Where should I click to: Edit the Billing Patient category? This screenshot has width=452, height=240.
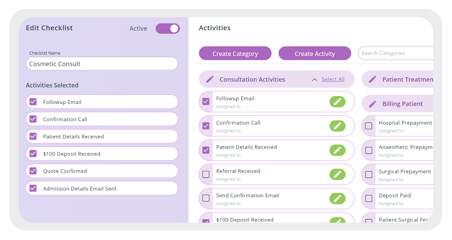click(373, 103)
